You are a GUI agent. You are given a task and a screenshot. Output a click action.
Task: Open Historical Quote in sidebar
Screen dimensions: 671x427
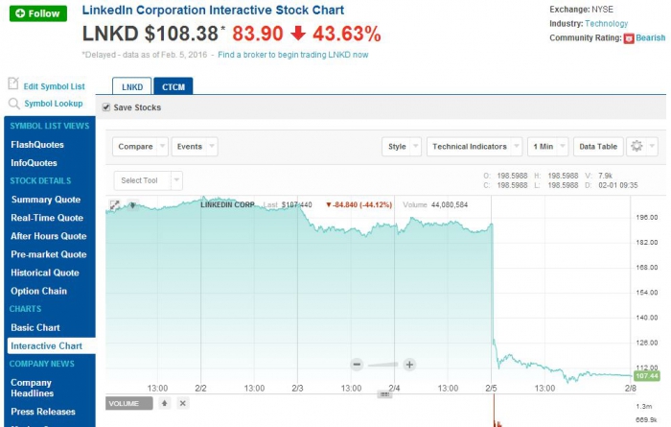click(x=45, y=273)
